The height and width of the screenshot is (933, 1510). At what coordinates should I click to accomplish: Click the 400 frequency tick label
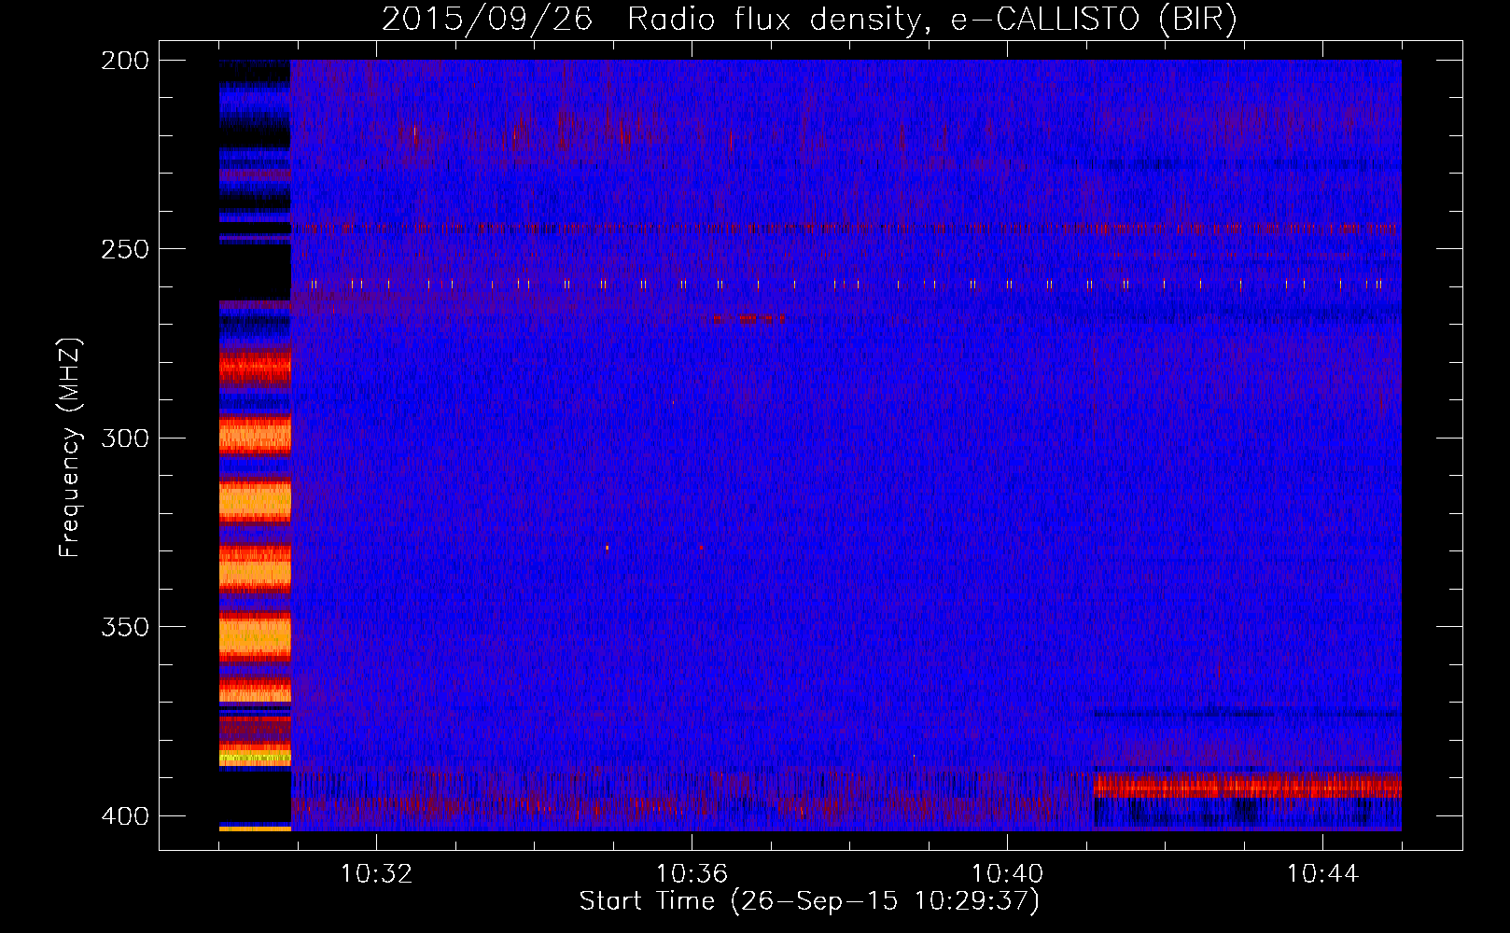tap(124, 816)
